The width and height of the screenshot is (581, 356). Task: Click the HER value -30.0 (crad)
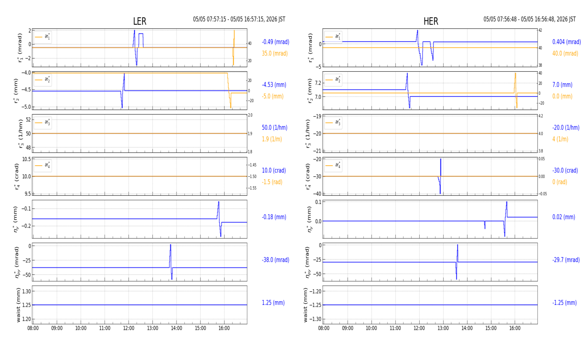565,170
